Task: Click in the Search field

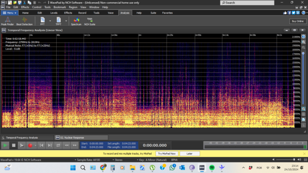Action: (247, 2)
